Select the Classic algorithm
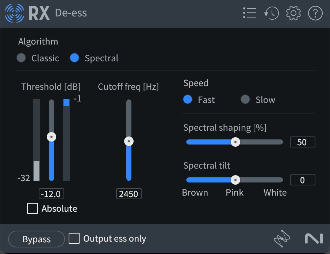 (x=21, y=58)
